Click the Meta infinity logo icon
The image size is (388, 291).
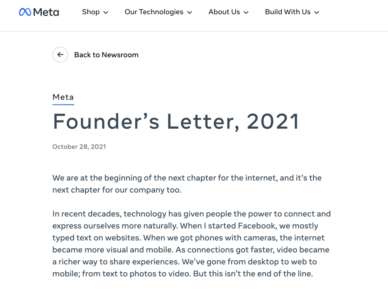click(25, 12)
